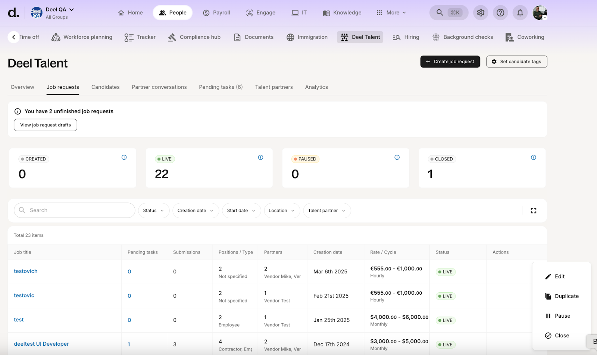Click the Deel logo icon
Image resolution: width=597 pixels, height=355 pixels.
tap(13, 13)
